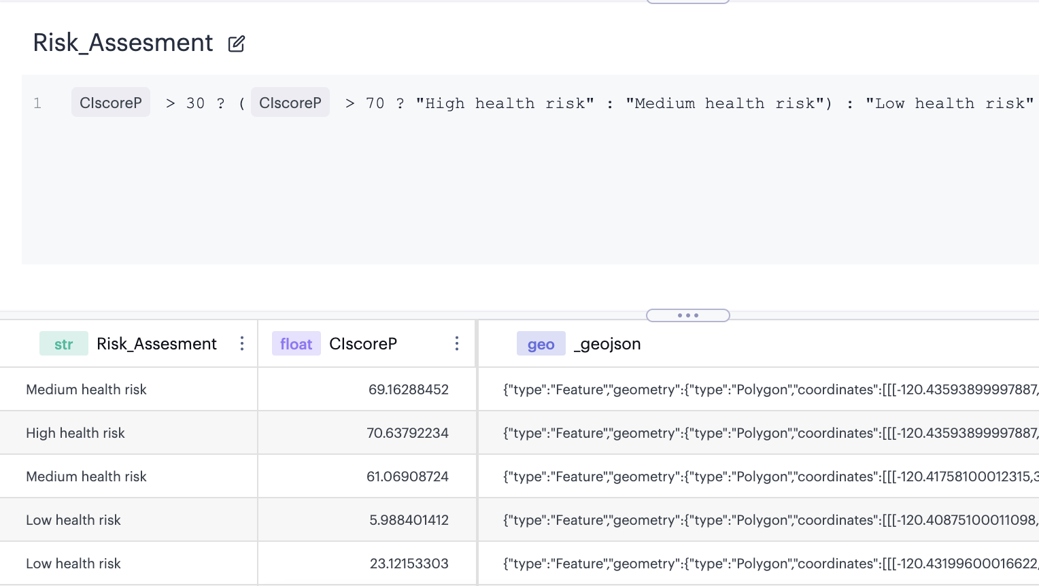Select geojson cell containing -120.40875100011098
The width and height of the screenshot is (1039, 586).
point(759,520)
